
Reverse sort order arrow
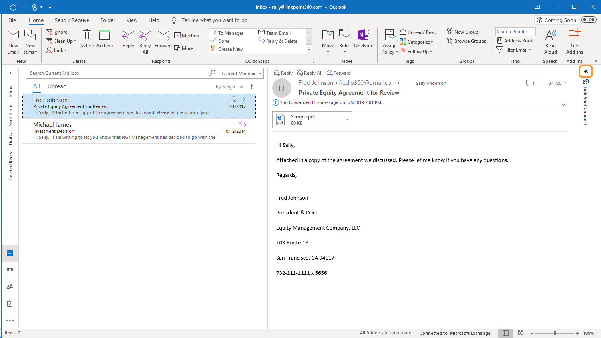pyautogui.click(x=251, y=87)
